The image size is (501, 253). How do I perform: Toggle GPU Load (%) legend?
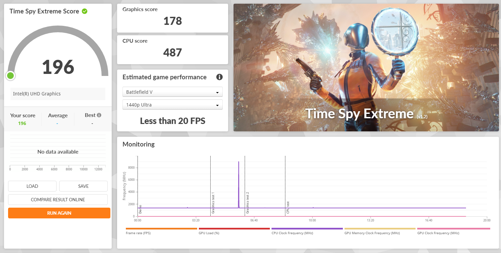tap(234, 231)
